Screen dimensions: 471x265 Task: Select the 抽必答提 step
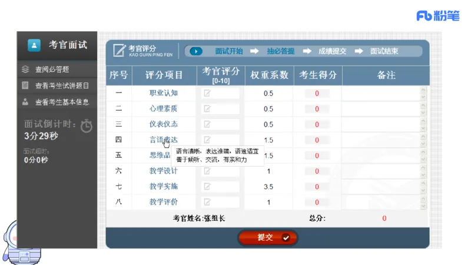click(281, 51)
